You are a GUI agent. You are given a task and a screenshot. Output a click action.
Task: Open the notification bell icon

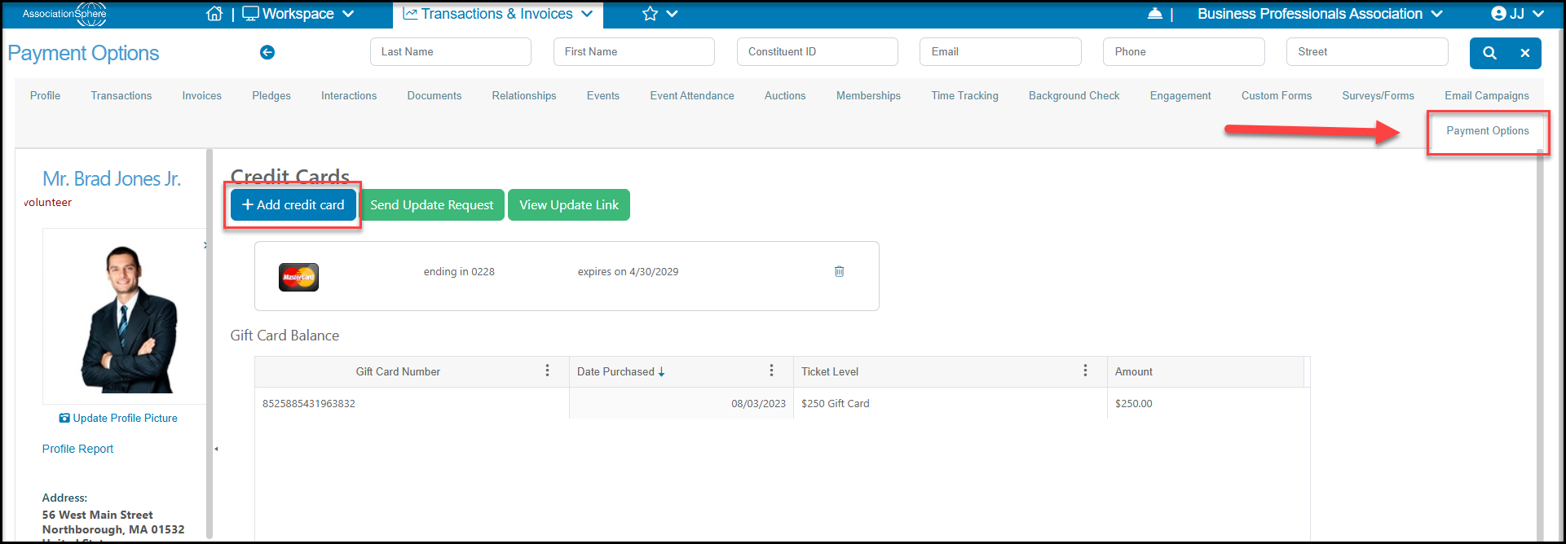(x=1154, y=14)
